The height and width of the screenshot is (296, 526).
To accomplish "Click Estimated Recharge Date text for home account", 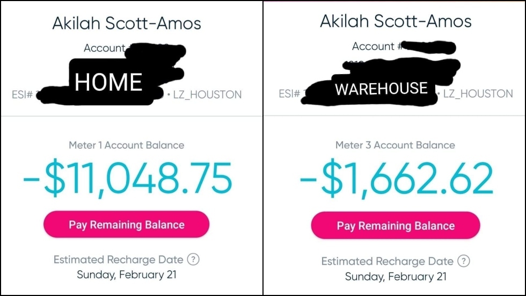I will pos(119,260).
